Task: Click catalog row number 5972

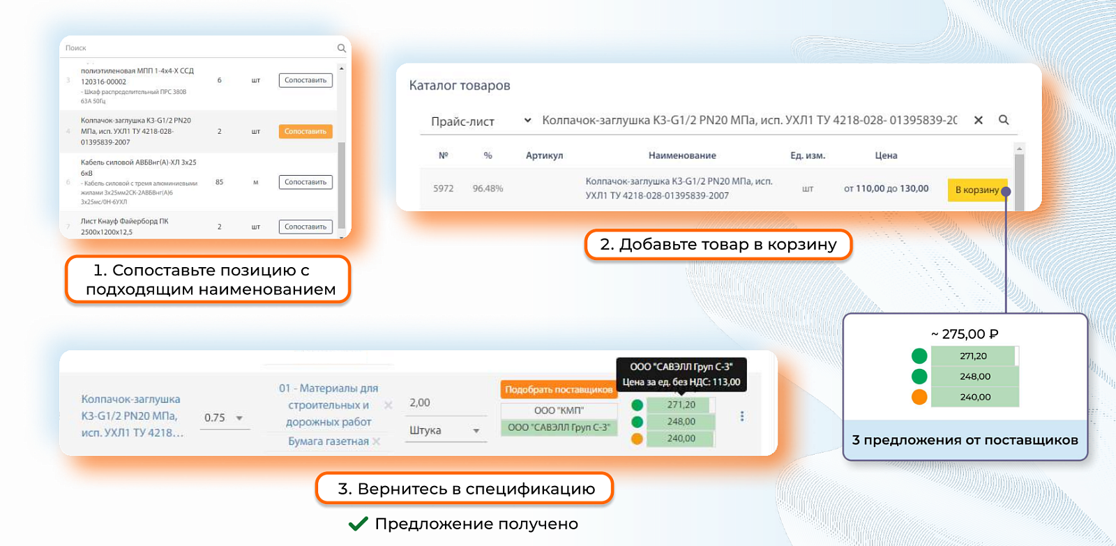Action: tap(444, 188)
